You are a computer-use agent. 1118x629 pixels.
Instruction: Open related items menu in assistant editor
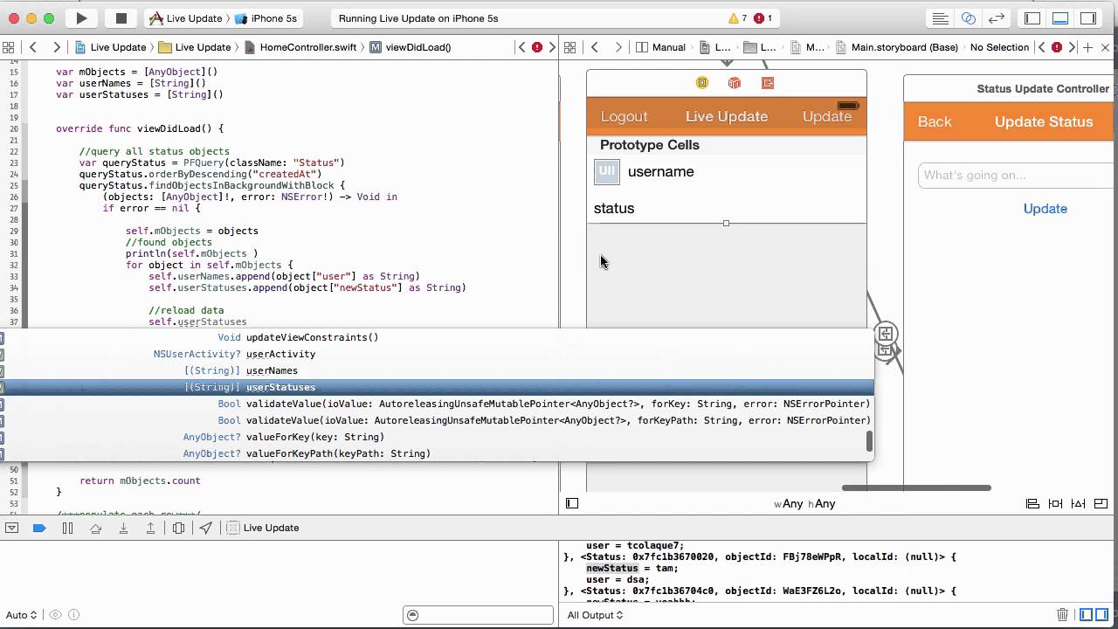pos(569,47)
